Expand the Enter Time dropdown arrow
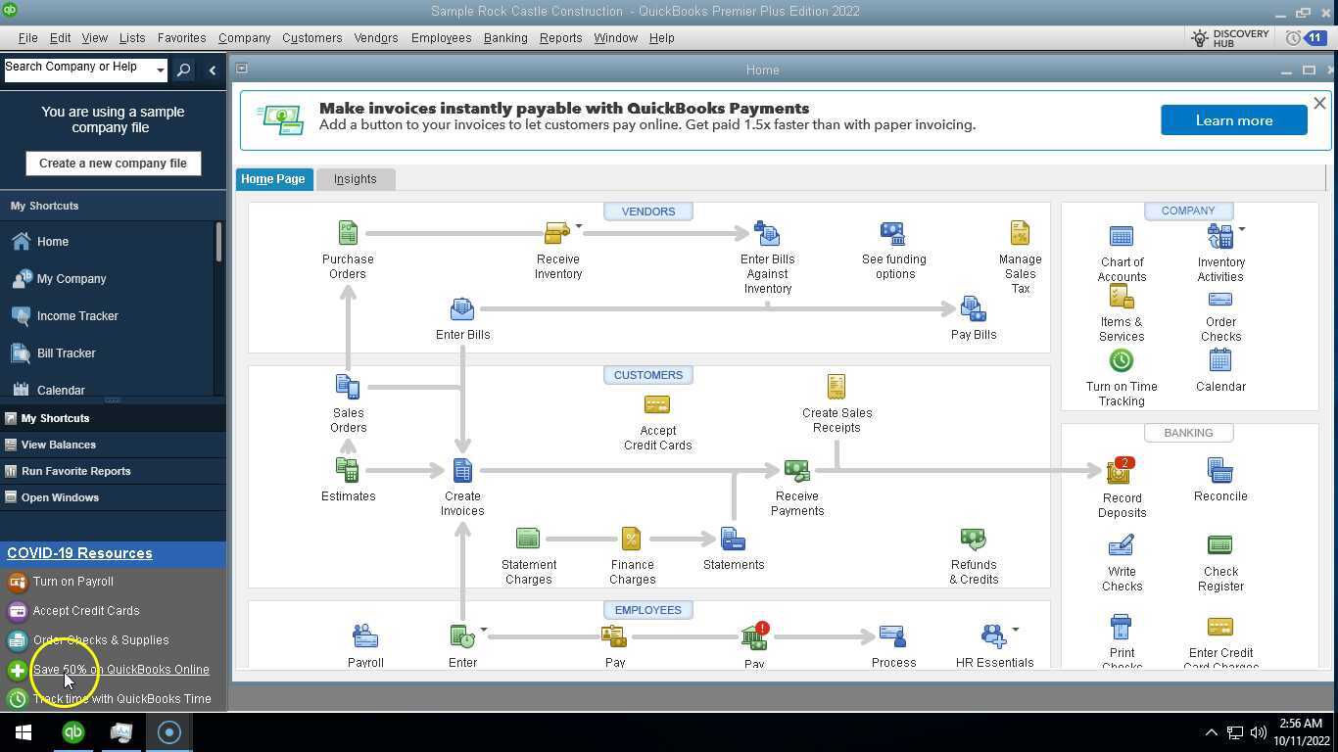The height and width of the screenshot is (752, 1338). 484,630
